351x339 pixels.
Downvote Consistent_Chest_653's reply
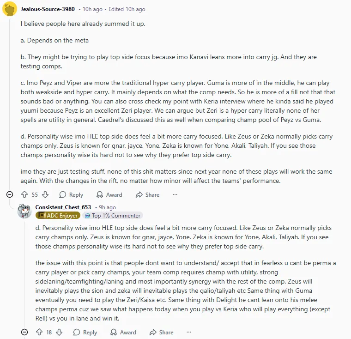coord(59,332)
